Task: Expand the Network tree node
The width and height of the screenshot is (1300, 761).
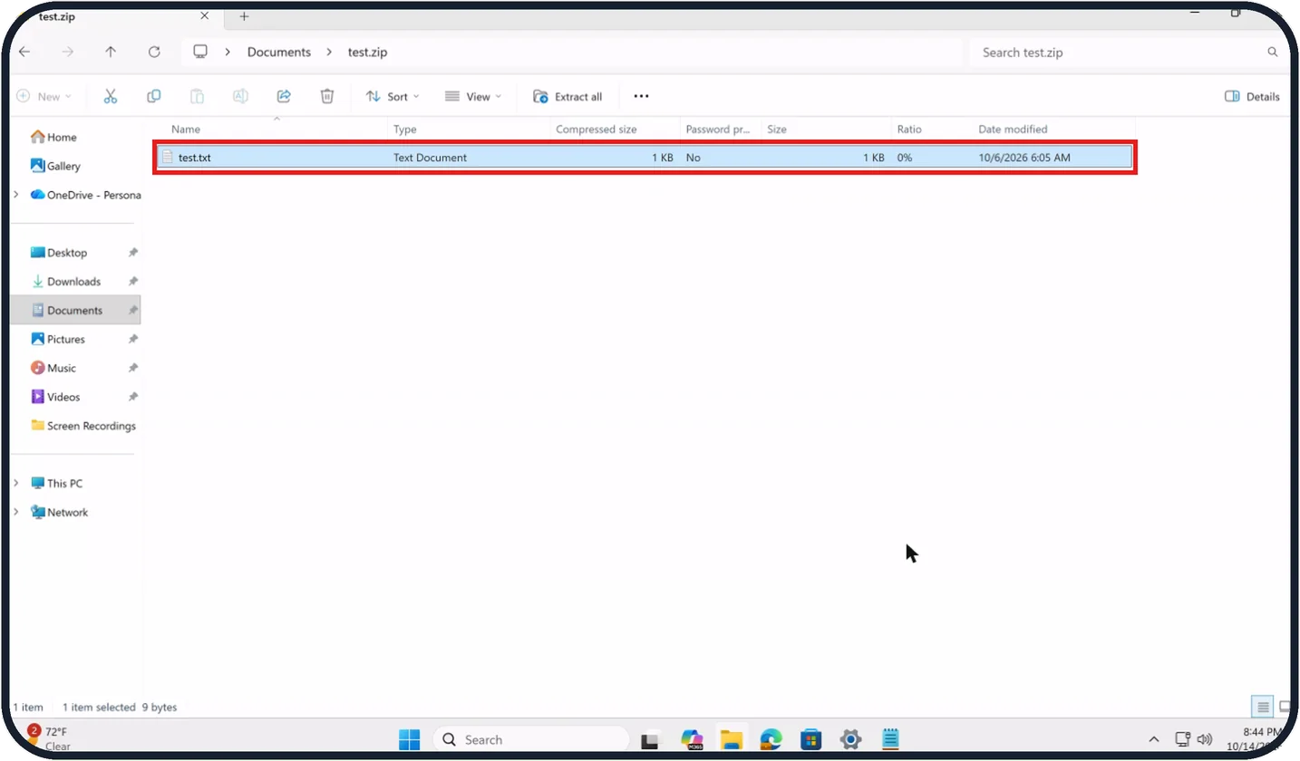Action: [x=16, y=513]
